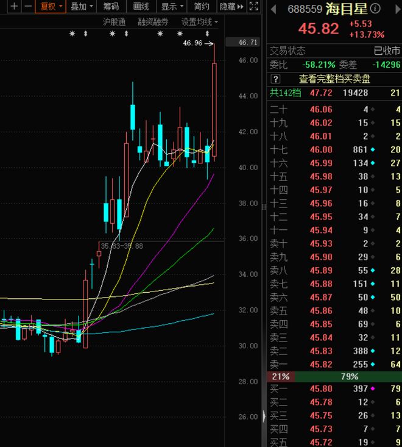Open the 设置均线 dropdown
This screenshot has height=447, width=402.
pos(199,21)
